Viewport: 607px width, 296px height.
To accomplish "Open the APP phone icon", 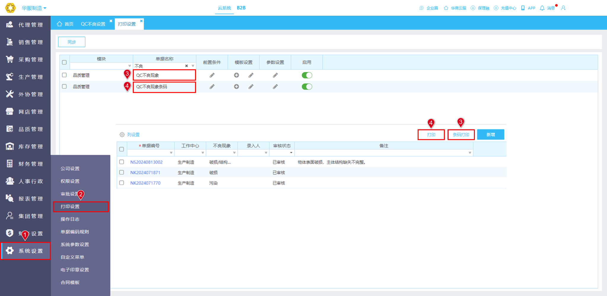I will point(523,8).
